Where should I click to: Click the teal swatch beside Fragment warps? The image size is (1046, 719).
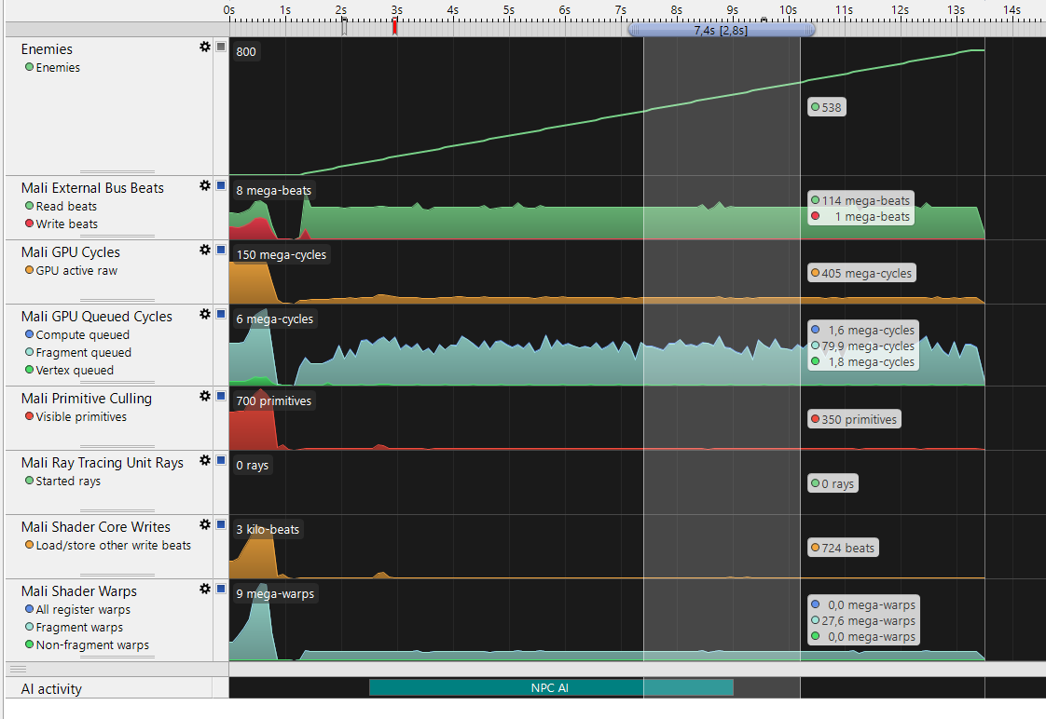tap(29, 627)
